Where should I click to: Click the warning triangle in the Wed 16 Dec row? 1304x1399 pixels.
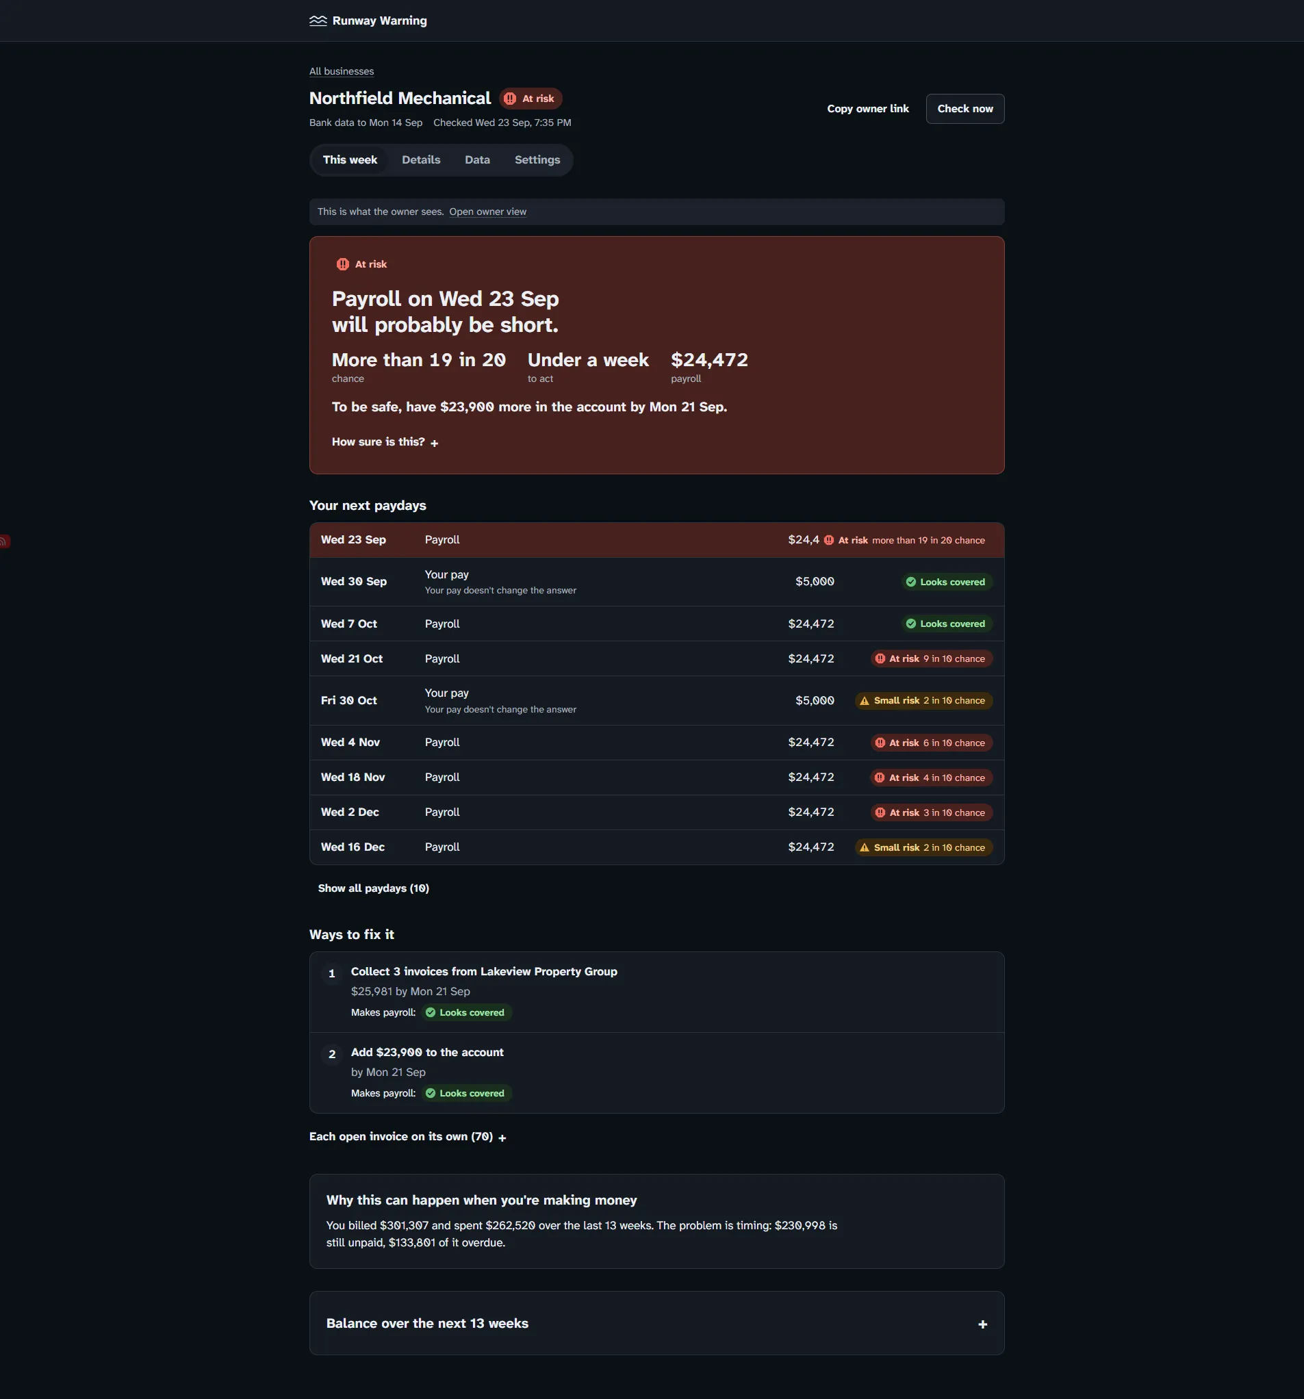pyautogui.click(x=865, y=848)
